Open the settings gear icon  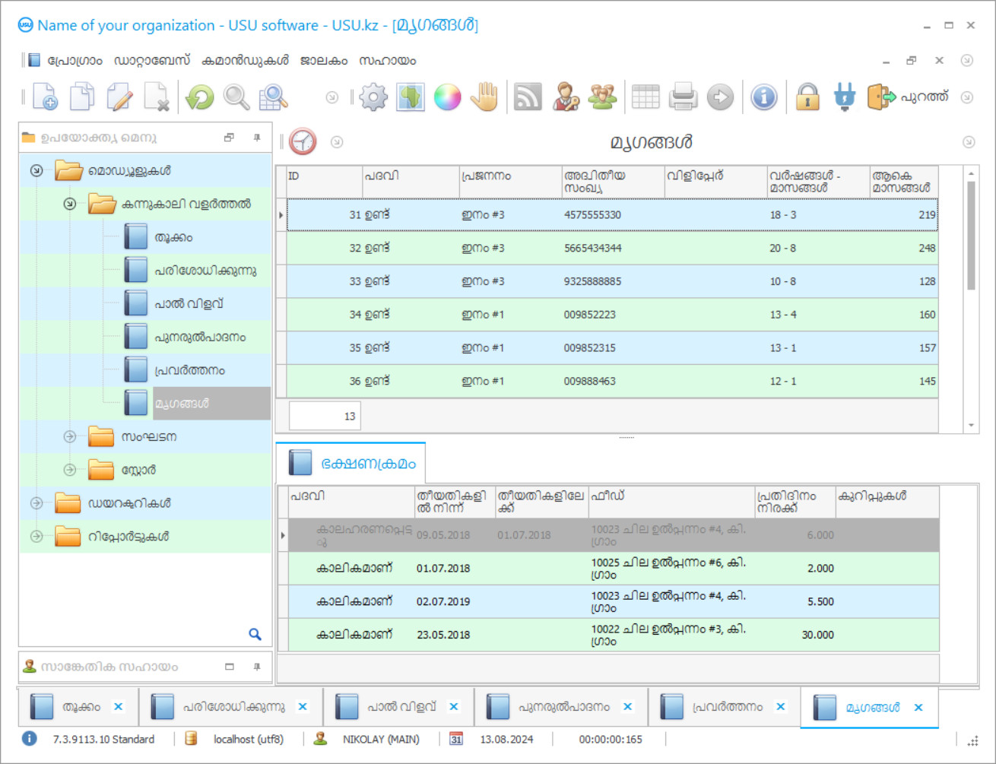coord(373,97)
